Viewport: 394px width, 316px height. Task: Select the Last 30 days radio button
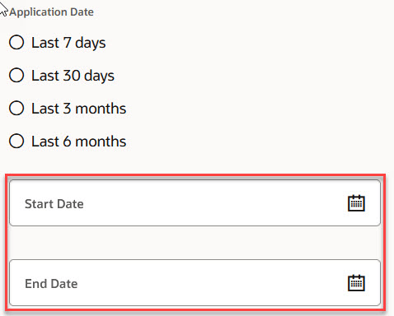coord(16,75)
